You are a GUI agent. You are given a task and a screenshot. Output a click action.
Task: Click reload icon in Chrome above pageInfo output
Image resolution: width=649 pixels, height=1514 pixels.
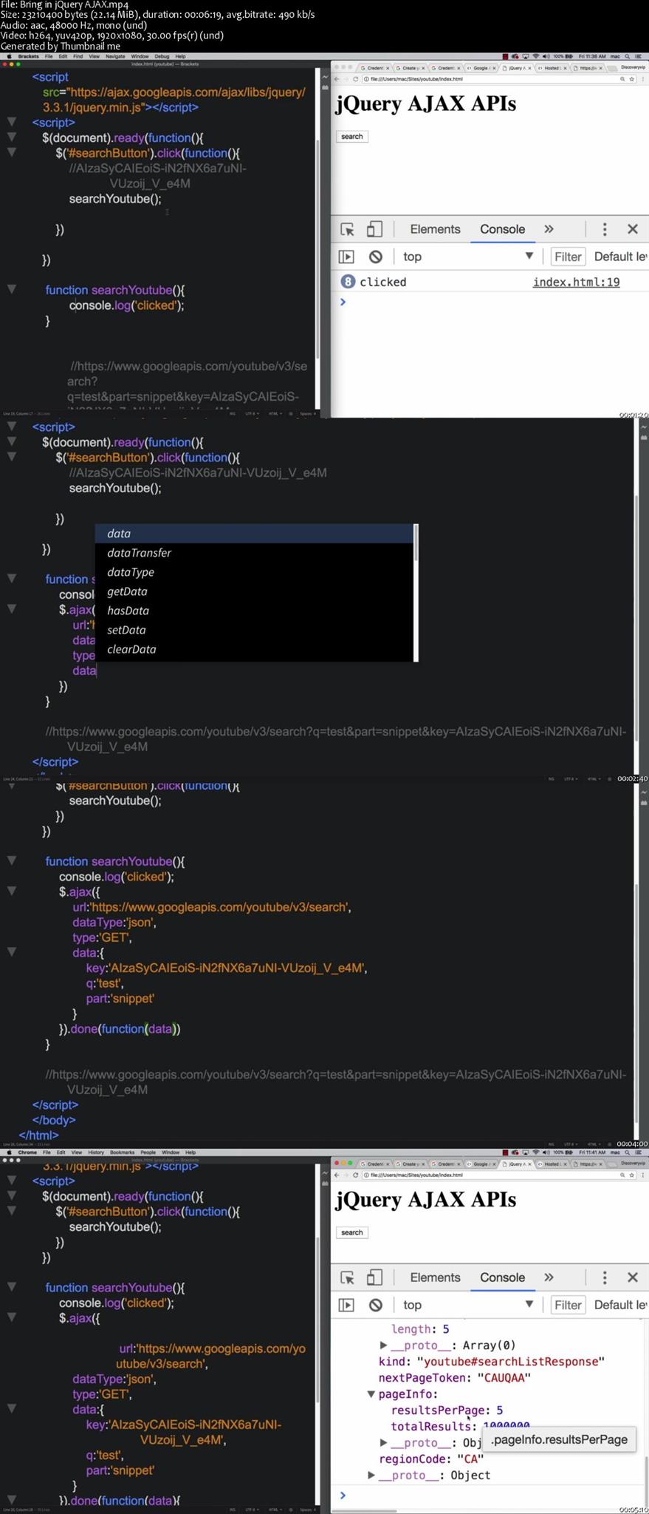point(355,1175)
